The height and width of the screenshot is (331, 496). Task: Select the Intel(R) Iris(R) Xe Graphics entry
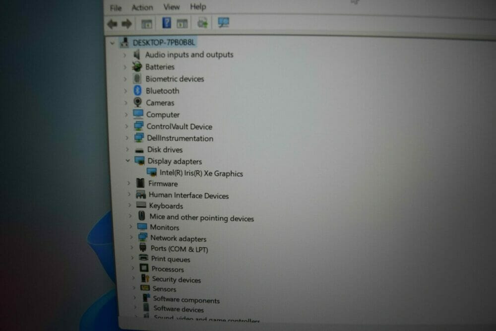(201, 173)
